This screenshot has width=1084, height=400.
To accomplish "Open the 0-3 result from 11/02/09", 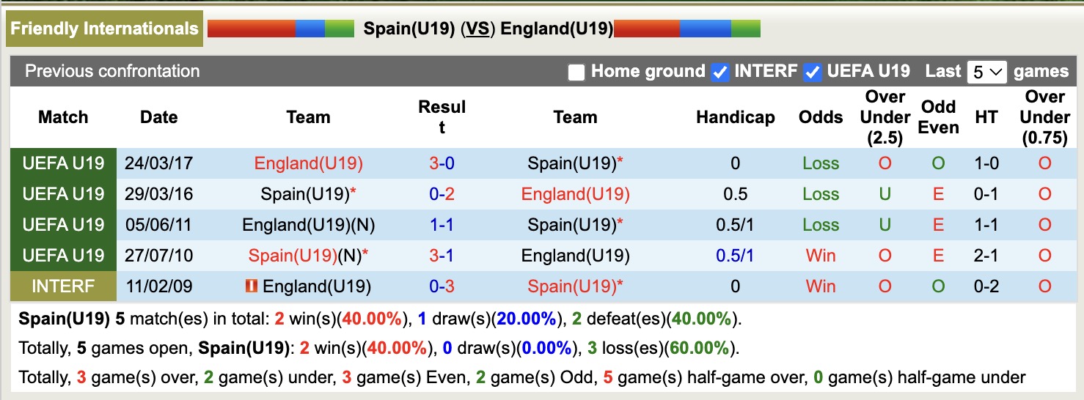I will pos(442,286).
